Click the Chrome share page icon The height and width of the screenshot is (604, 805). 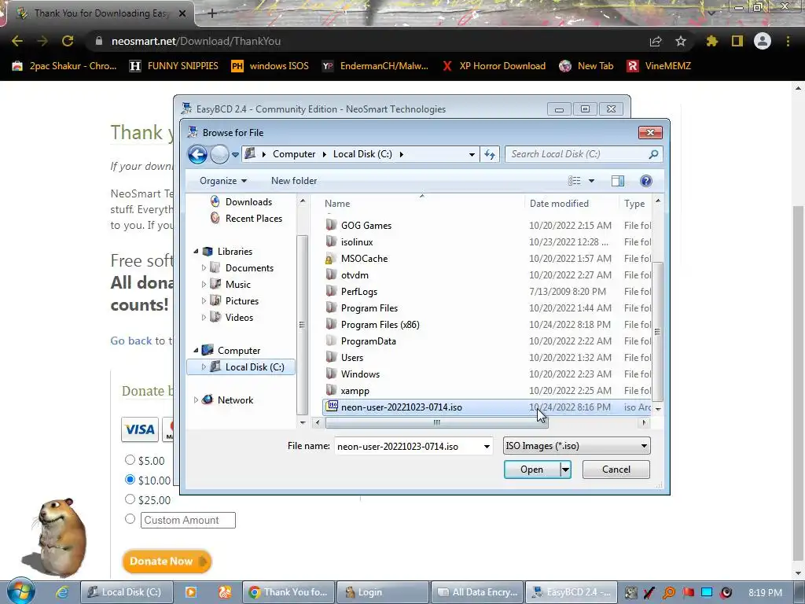pyautogui.click(x=656, y=41)
